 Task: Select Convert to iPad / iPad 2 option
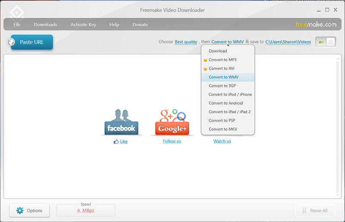[228, 112]
